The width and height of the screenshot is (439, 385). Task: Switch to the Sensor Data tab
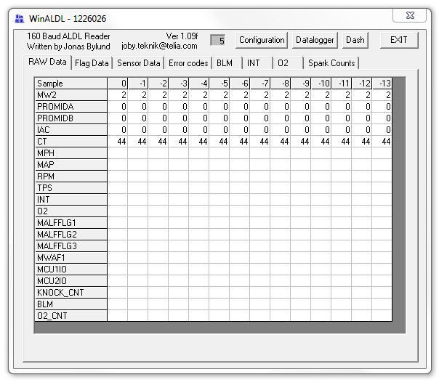139,63
